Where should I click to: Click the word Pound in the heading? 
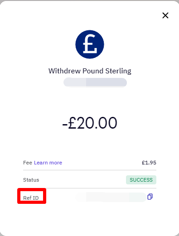(93, 71)
